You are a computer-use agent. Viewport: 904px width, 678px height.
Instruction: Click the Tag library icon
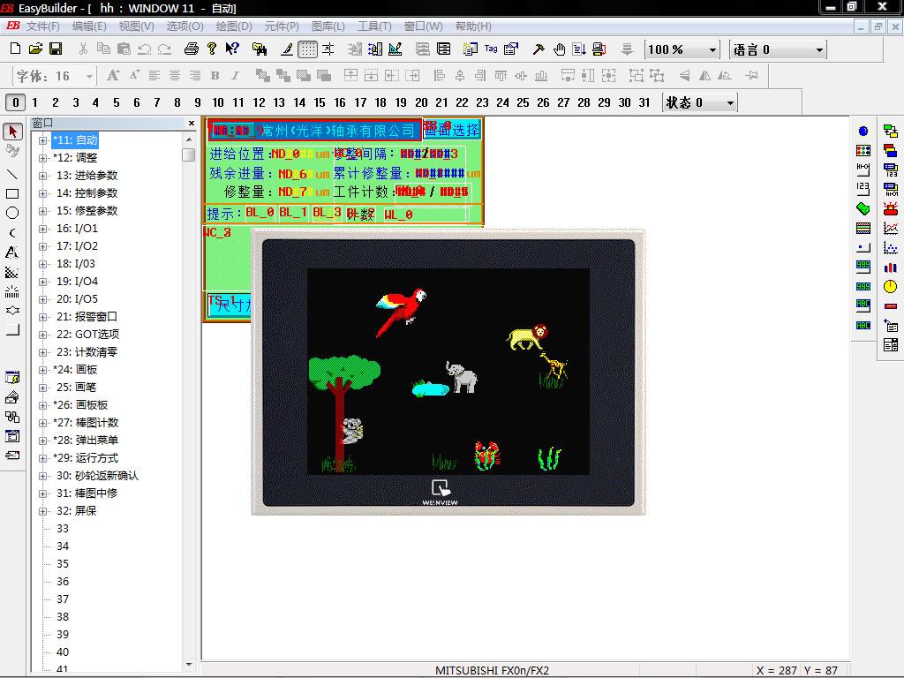(x=492, y=49)
